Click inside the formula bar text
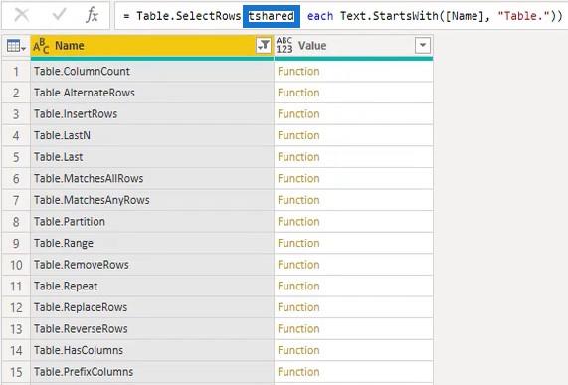Image resolution: width=568 pixels, height=385 pixels. pyautogui.click(x=341, y=16)
